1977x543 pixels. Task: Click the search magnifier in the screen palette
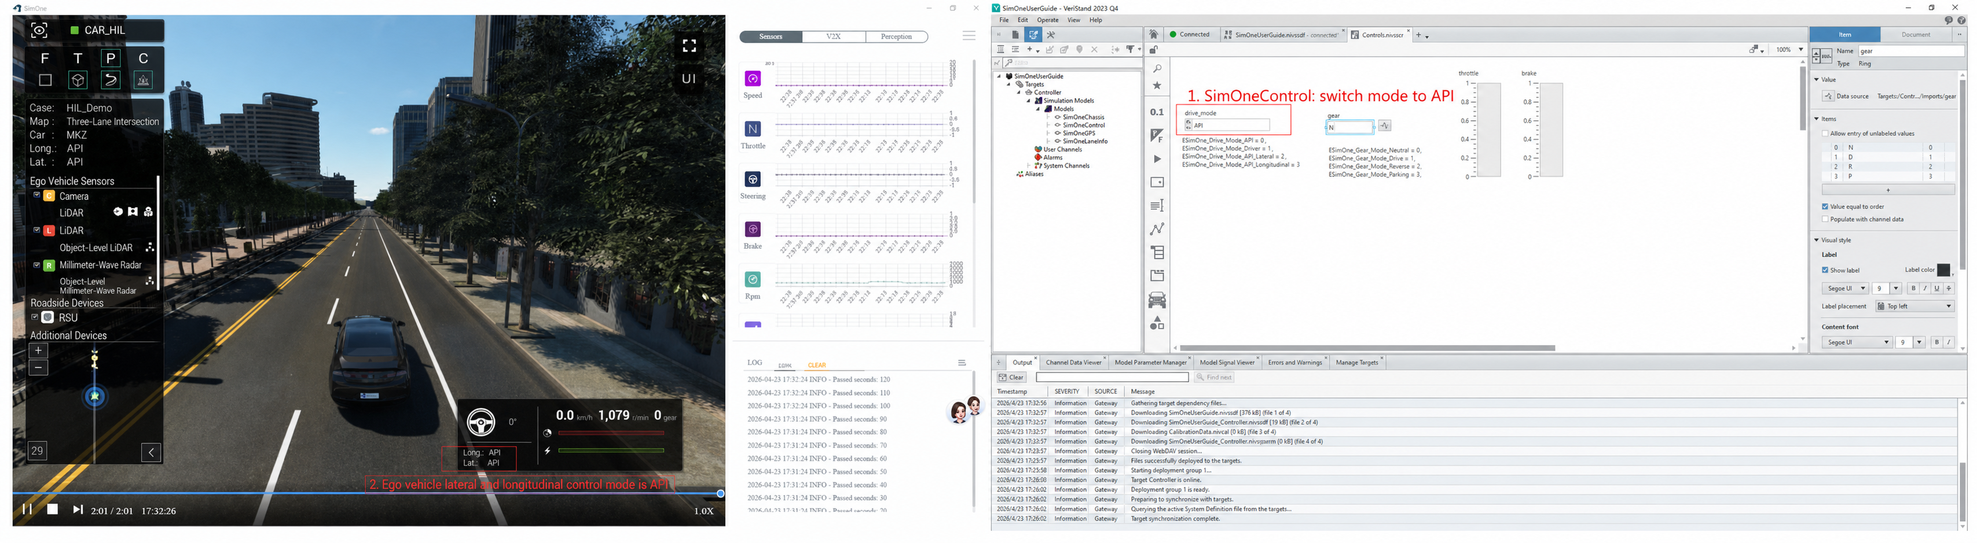pos(1157,69)
